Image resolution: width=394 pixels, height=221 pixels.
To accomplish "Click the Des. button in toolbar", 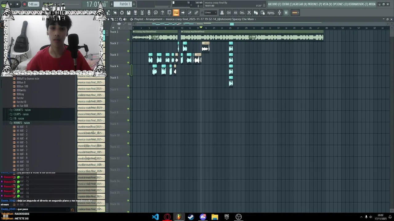I will coord(242,13).
